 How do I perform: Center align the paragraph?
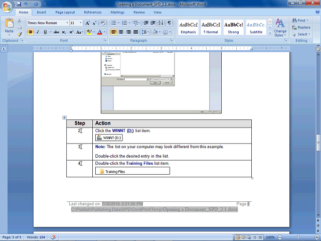point(121,32)
